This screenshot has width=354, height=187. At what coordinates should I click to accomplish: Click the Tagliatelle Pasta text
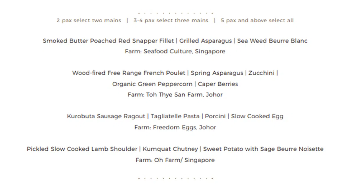[175, 116]
